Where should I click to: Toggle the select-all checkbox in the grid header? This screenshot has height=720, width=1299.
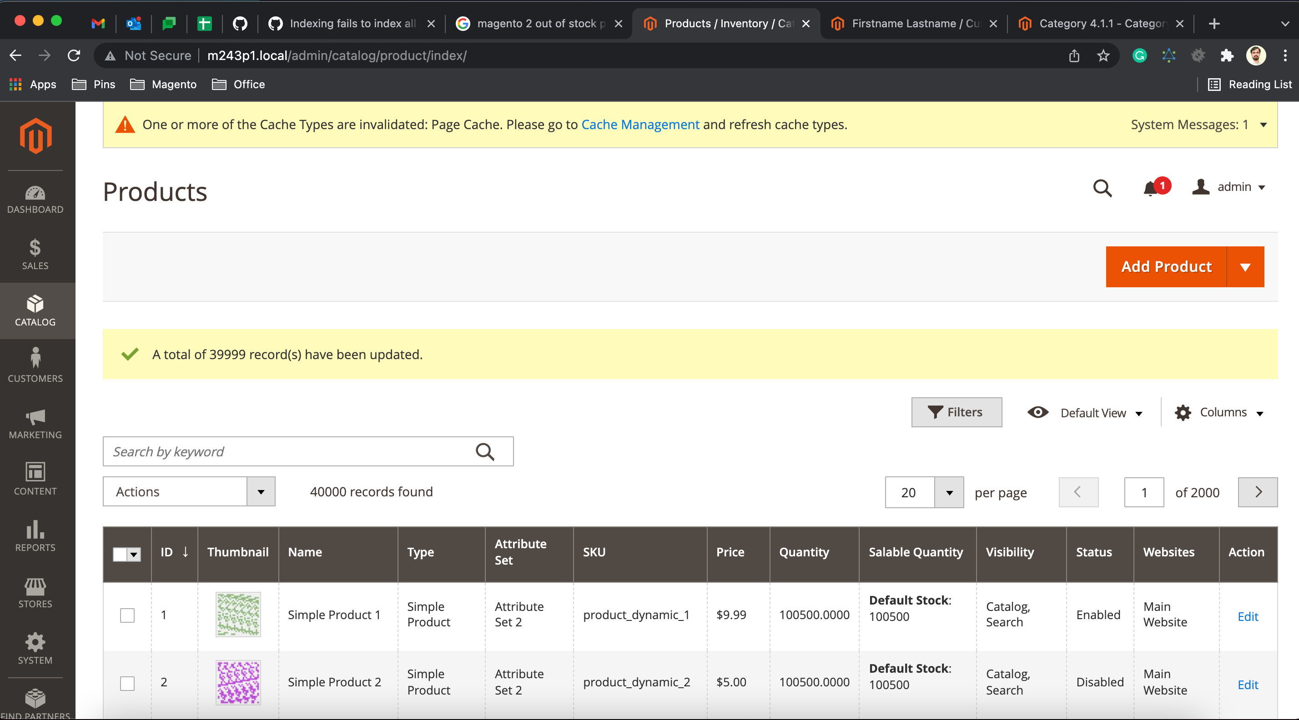pyautogui.click(x=121, y=554)
